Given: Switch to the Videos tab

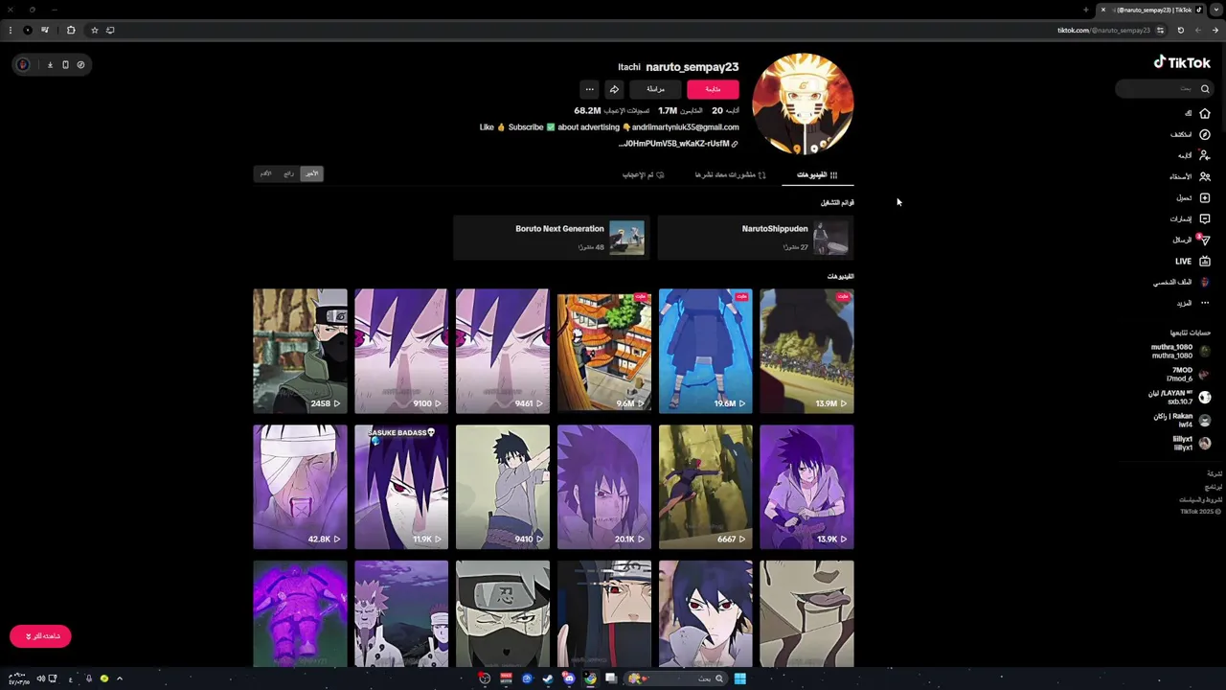Looking at the screenshot, I should click(817, 174).
